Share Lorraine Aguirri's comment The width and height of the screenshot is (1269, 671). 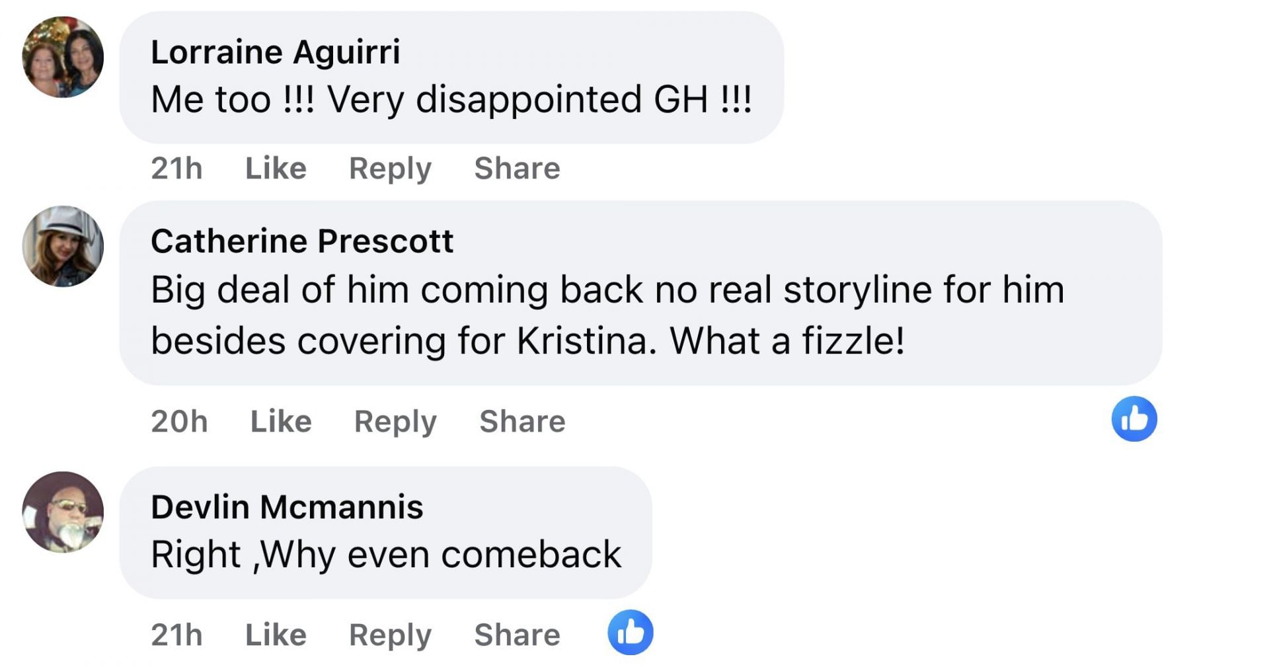coord(517,169)
